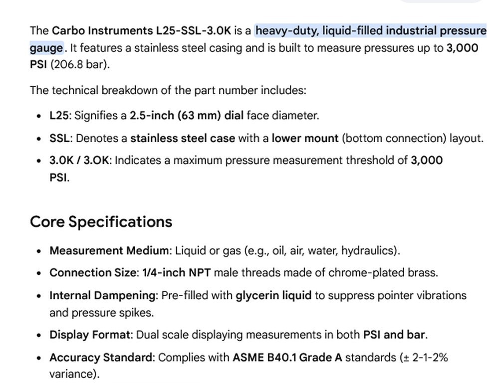Click the bold "glycerin liquid" text
499x391 pixels.
[273, 295]
